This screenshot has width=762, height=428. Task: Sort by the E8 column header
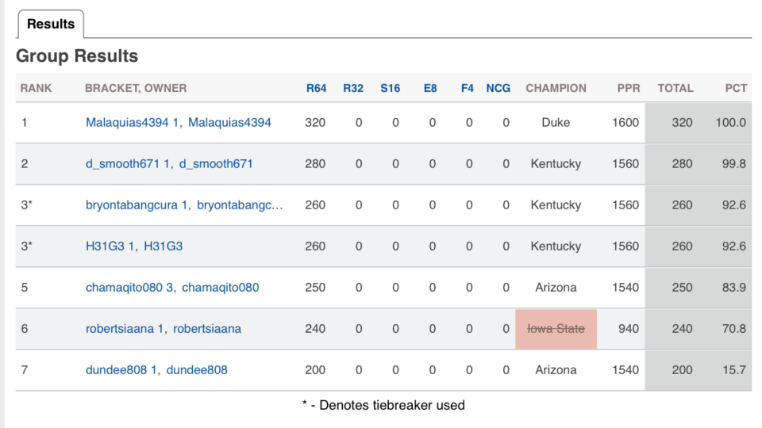pyautogui.click(x=430, y=88)
